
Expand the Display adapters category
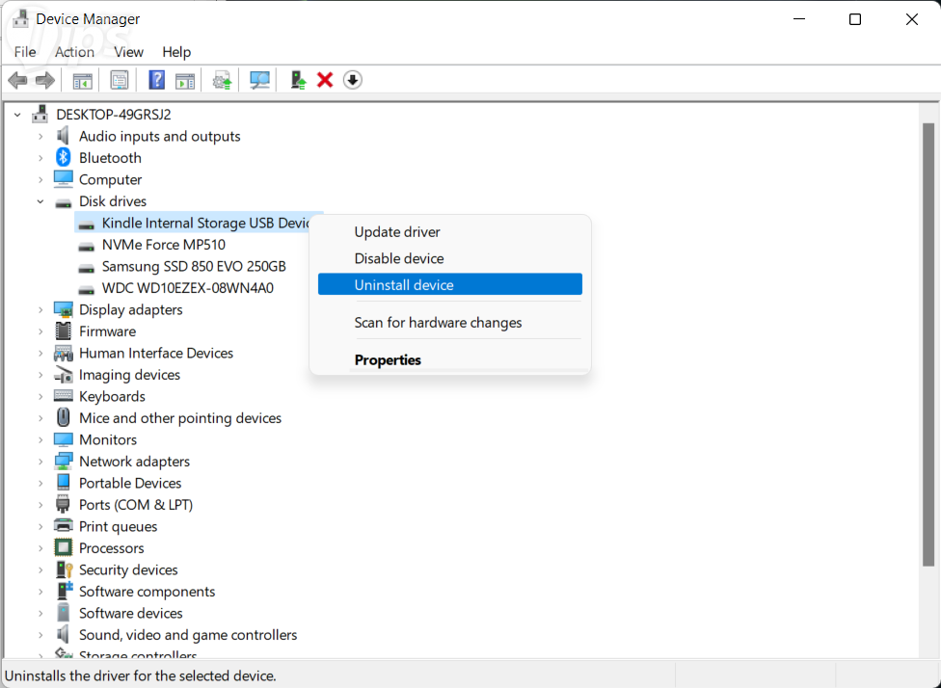pos(40,310)
